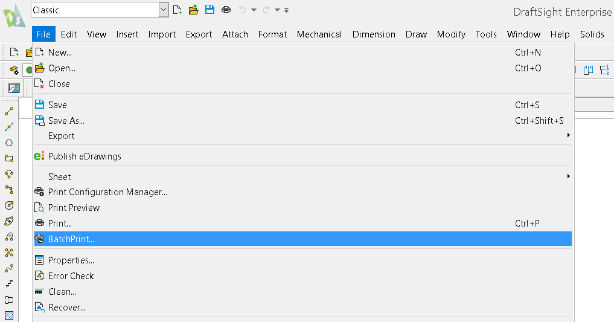Screen dimensions: 614x322
Task: Open the Solids menu
Action: point(592,34)
